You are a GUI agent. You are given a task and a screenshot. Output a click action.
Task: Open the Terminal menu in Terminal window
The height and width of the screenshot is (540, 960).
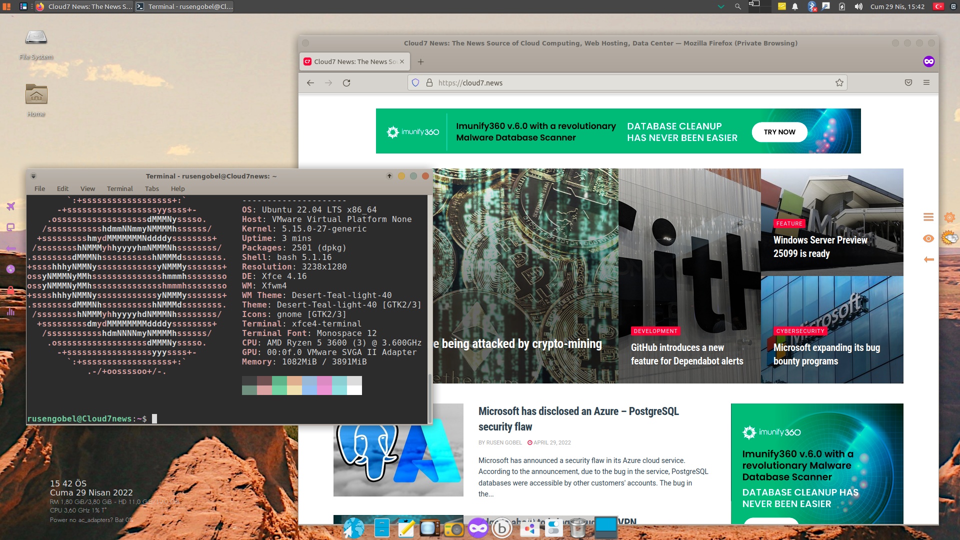point(119,188)
